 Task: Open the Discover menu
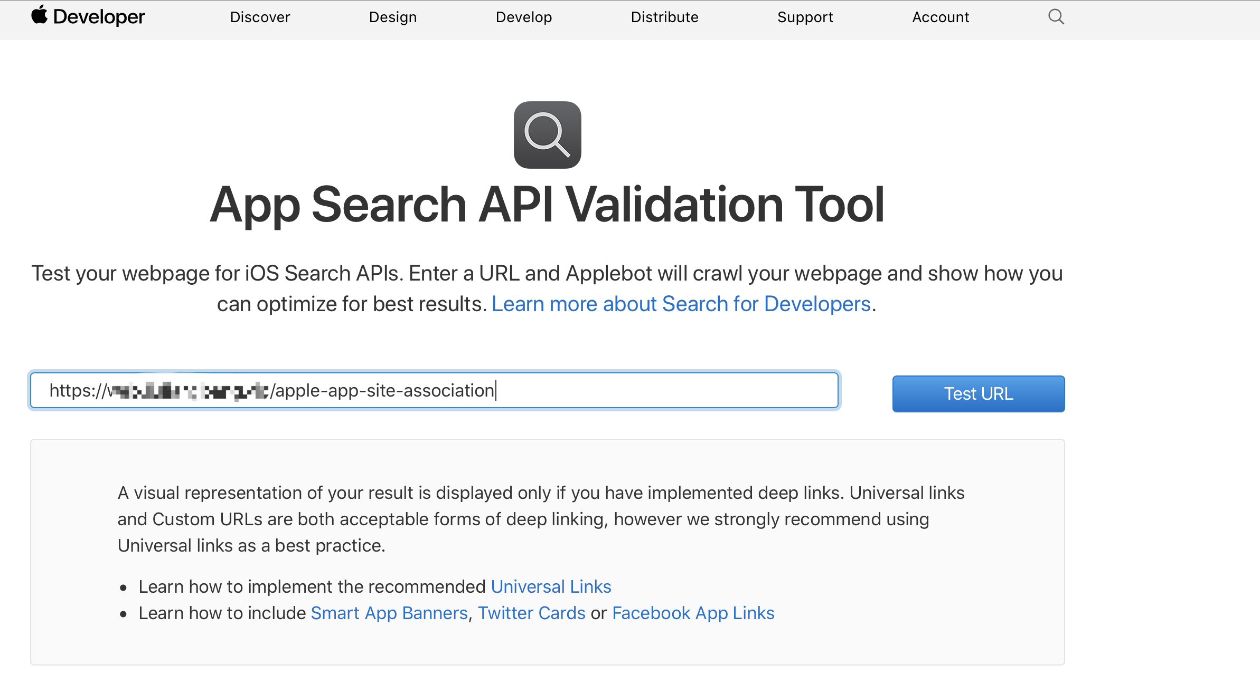(260, 17)
